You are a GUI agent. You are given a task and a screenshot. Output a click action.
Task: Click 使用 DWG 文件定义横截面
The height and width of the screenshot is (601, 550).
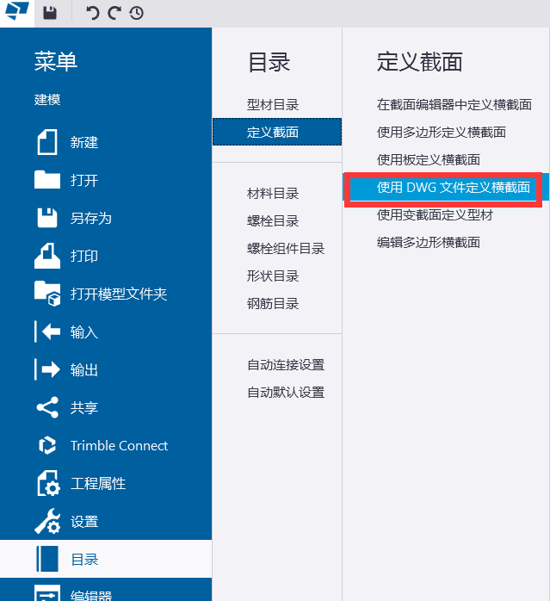(x=446, y=187)
